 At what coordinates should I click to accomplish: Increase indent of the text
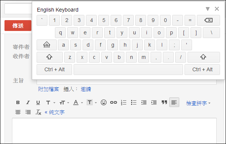click(x=154, y=102)
